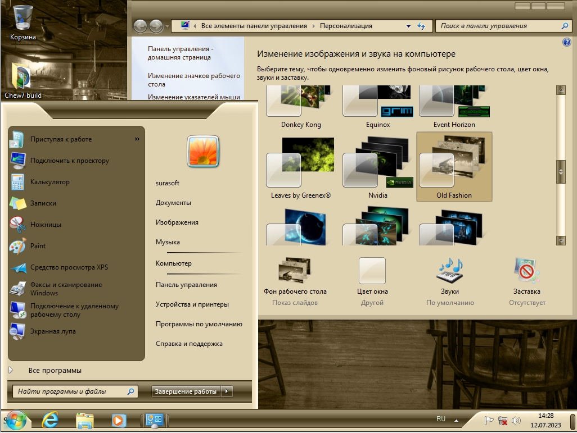This screenshot has width=577, height=433.
Task: Expand the Getting Started (Приступая к работе) submenu arrow
Action: click(x=137, y=139)
